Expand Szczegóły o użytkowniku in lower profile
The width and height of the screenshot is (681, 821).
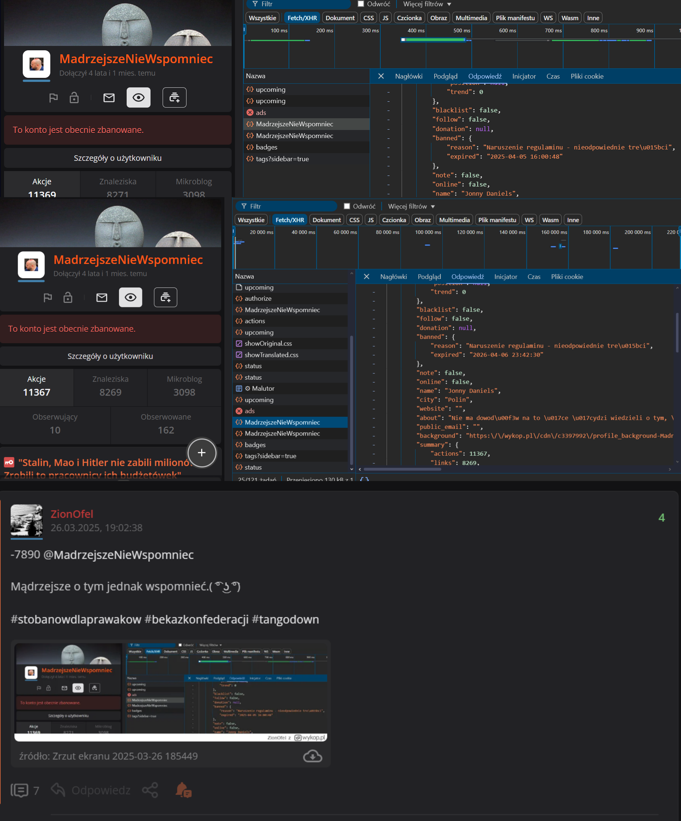[x=110, y=356]
